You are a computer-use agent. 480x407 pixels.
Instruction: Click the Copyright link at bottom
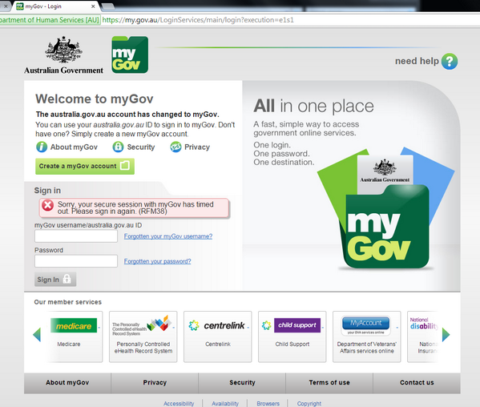(309, 404)
